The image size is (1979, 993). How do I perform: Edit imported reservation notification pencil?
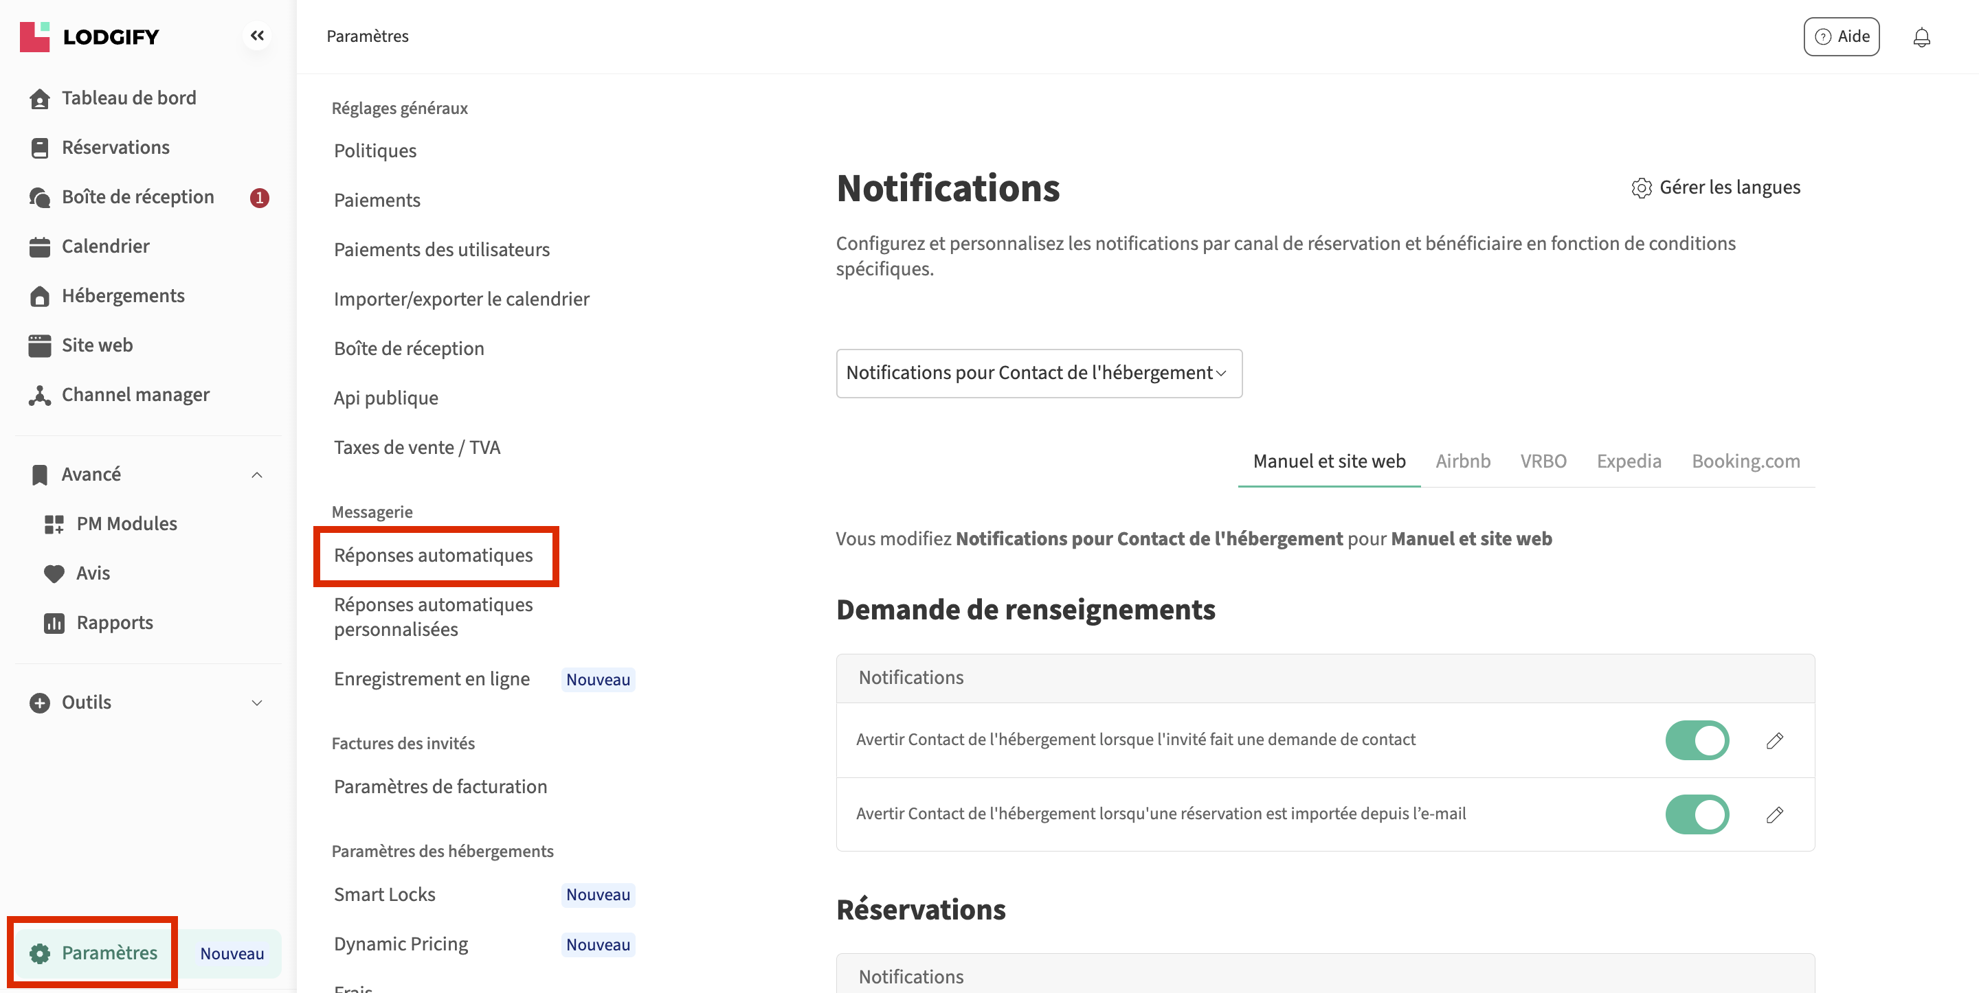[x=1774, y=815]
